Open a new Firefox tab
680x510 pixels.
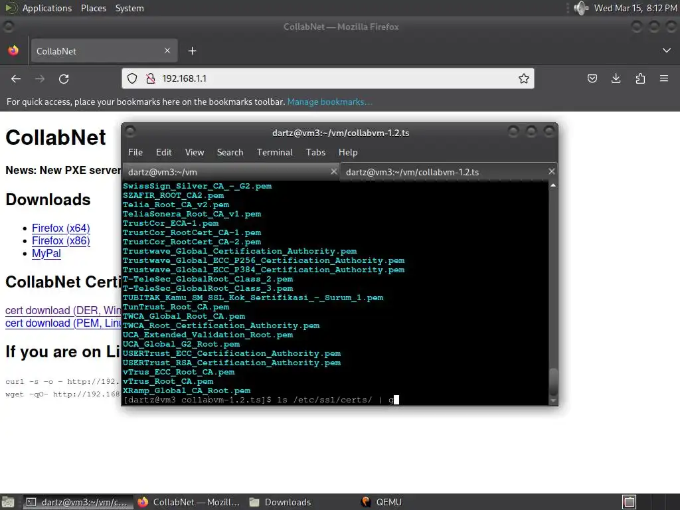[x=192, y=51]
